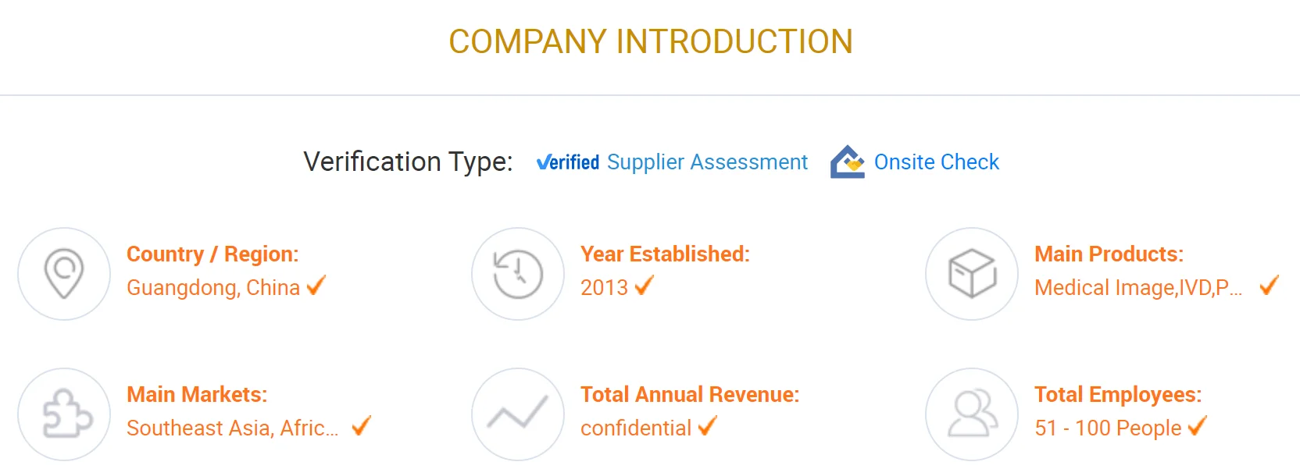
Task: Click the checkmark beside confidential
Action: tap(708, 427)
